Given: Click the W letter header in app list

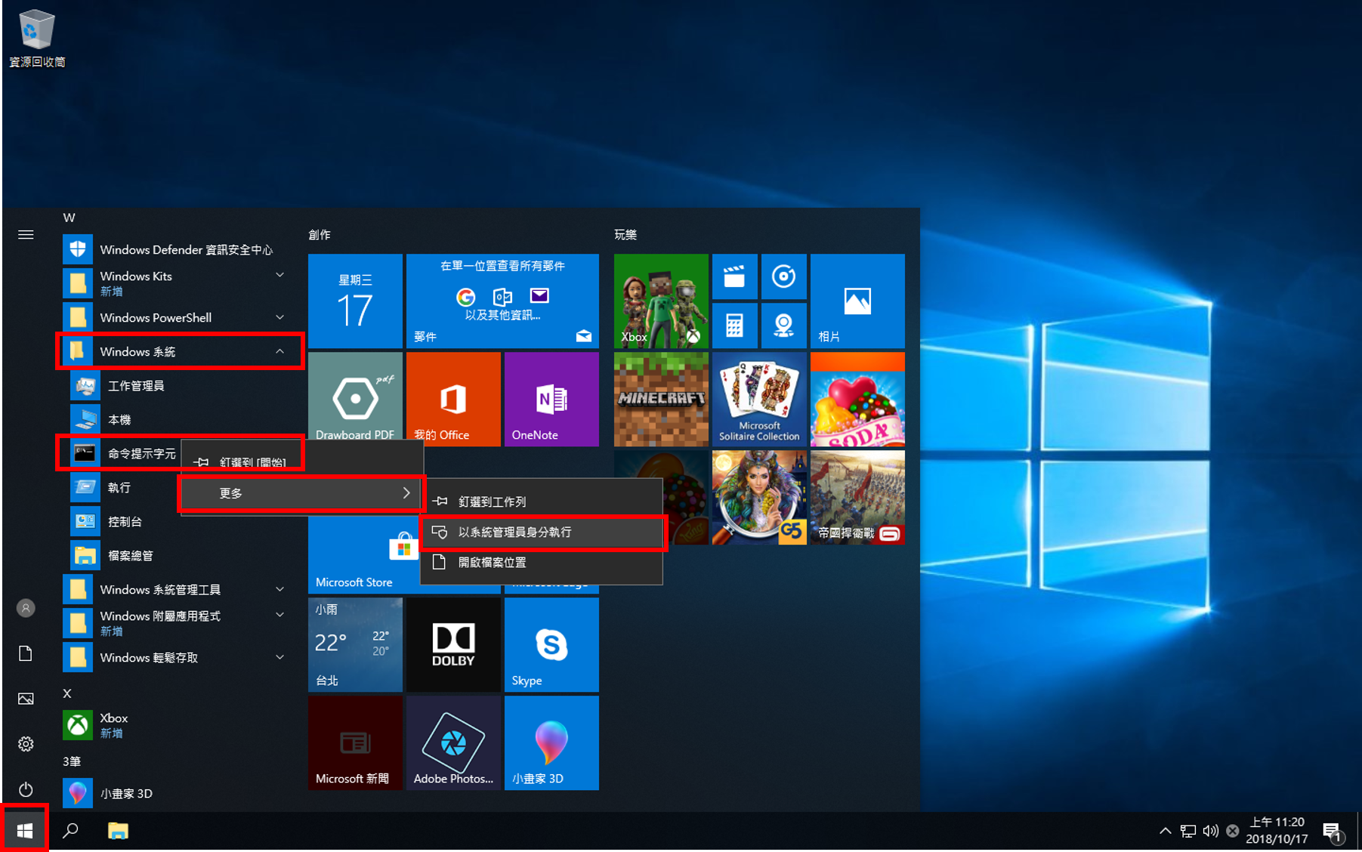Looking at the screenshot, I should tap(69, 218).
